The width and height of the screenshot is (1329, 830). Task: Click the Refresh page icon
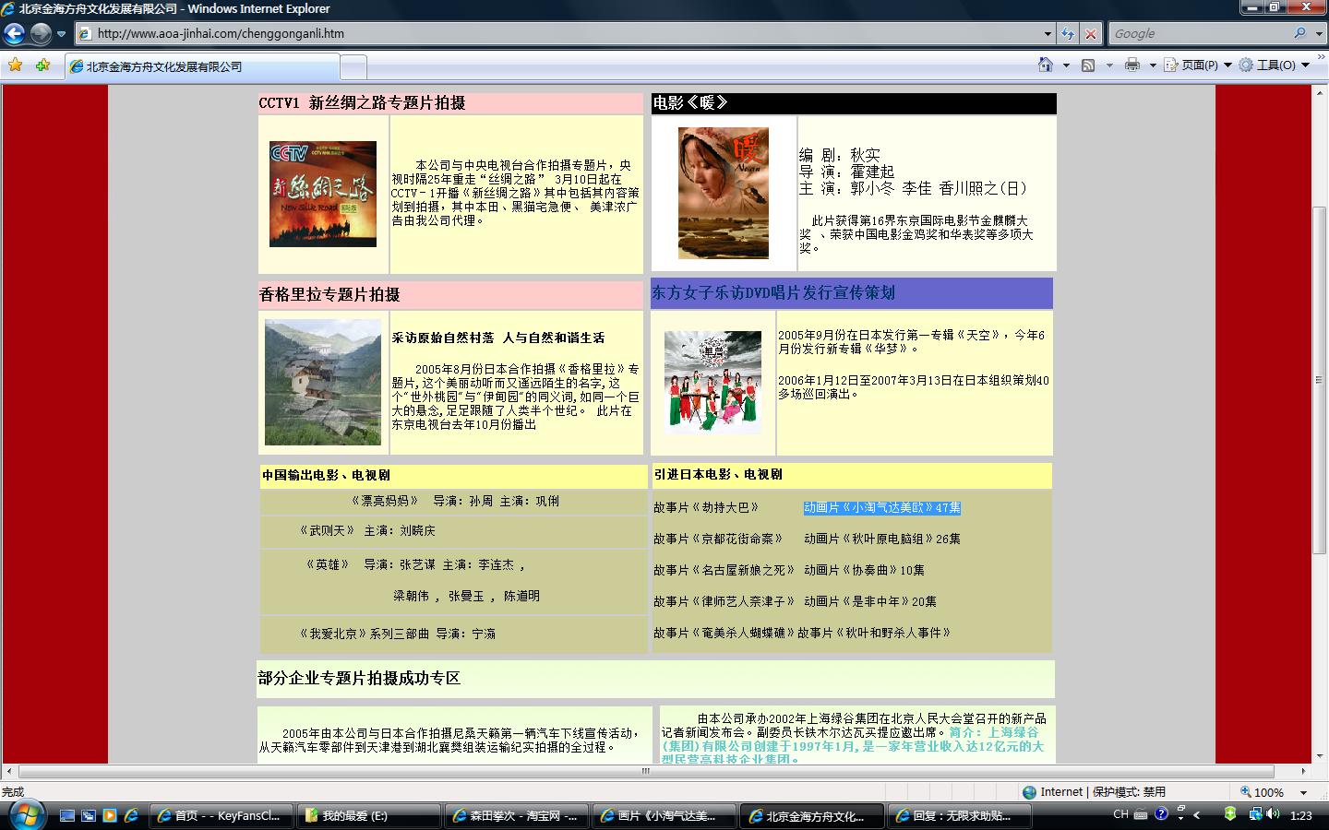click(1068, 34)
